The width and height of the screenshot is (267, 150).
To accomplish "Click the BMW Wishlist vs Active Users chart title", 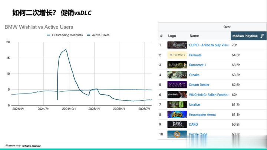I will (39, 27).
